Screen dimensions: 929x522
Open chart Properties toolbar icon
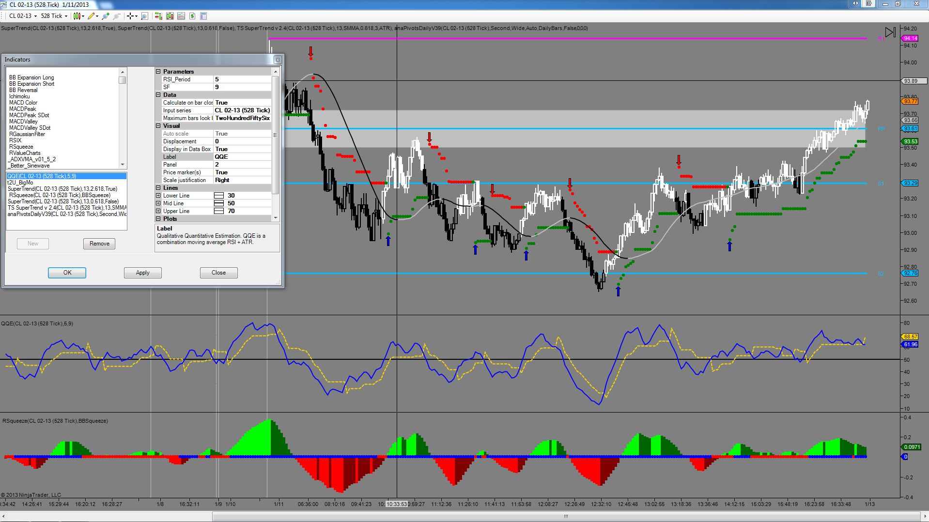(x=203, y=16)
